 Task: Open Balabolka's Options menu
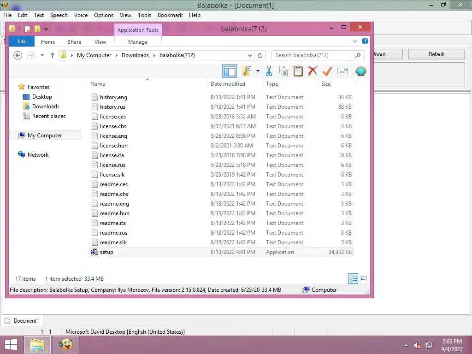[104, 15]
